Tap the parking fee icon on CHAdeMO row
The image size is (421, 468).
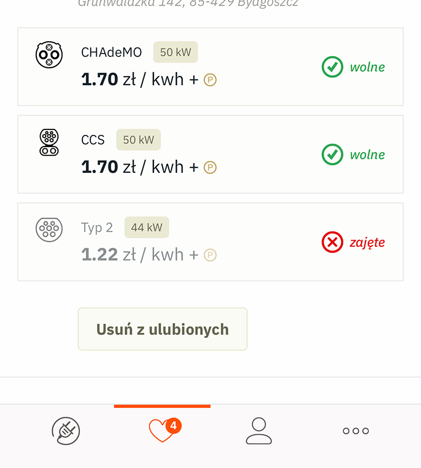click(210, 80)
